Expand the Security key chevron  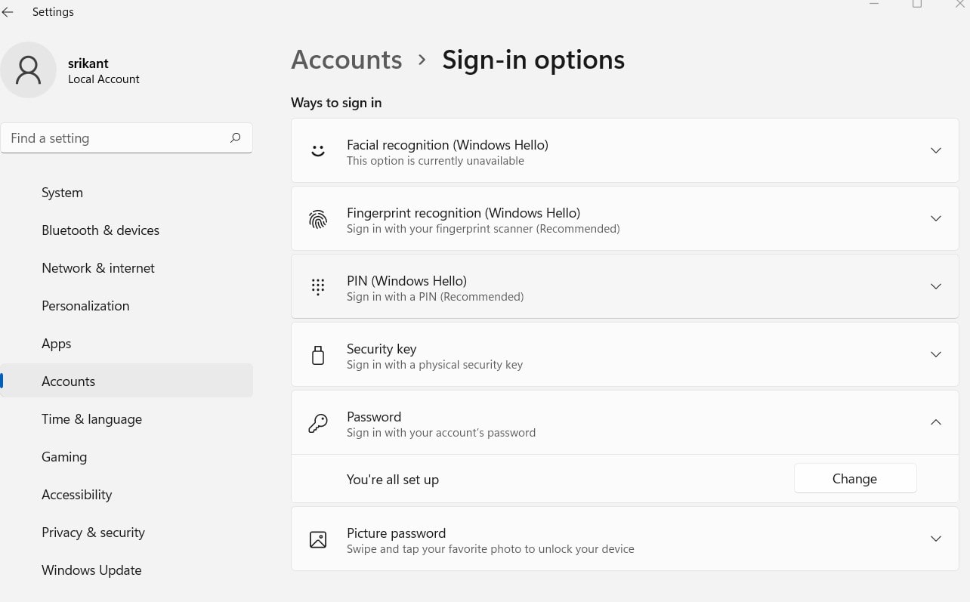[x=936, y=354]
